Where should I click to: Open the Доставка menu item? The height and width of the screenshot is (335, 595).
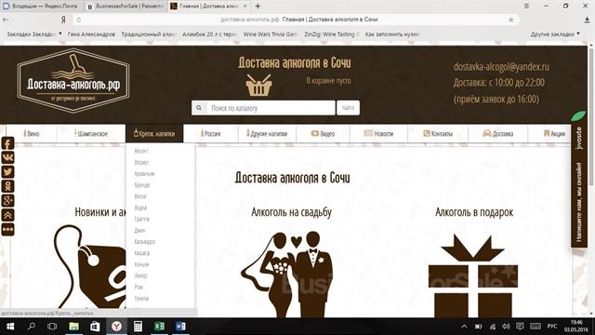click(x=498, y=134)
